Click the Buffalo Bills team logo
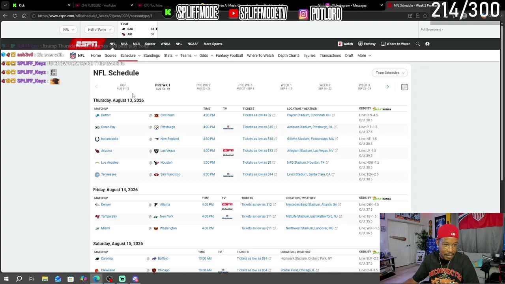Viewport: 505px width, 284px height. point(154,259)
